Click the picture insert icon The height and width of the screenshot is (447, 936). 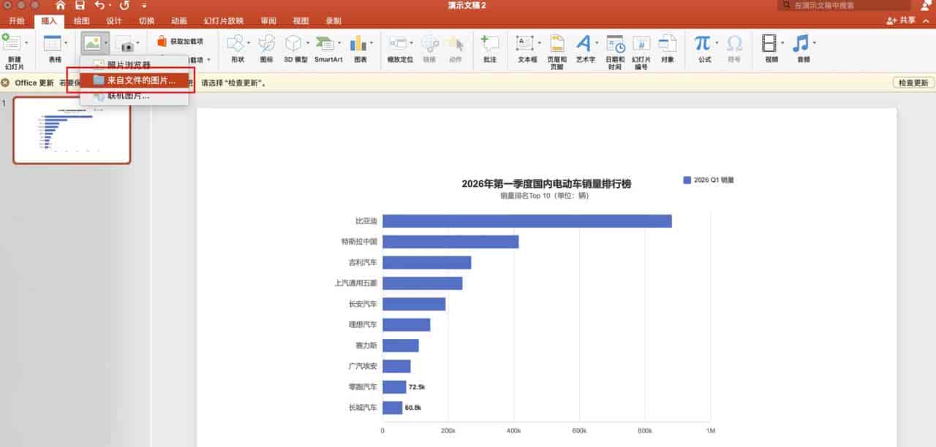click(x=92, y=43)
